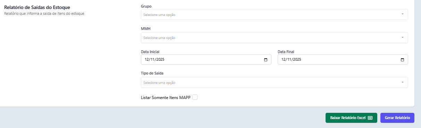Click the Gerar Relatório button
This screenshot has height=128, width=421.
(x=397, y=118)
